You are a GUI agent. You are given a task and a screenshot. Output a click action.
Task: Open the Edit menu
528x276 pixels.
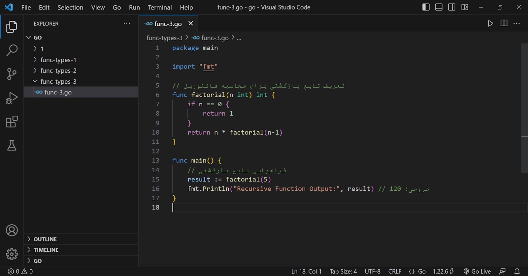pos(44,7)
